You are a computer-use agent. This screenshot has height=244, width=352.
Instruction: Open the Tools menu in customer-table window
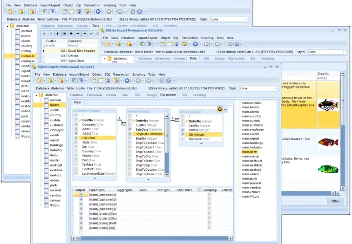click(123, 5)
